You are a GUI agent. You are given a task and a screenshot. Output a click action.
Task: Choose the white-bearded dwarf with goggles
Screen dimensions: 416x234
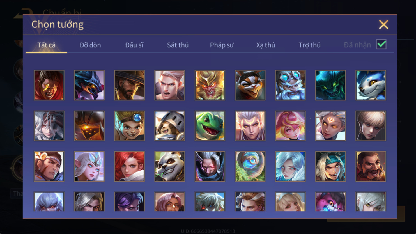(290, 85)
